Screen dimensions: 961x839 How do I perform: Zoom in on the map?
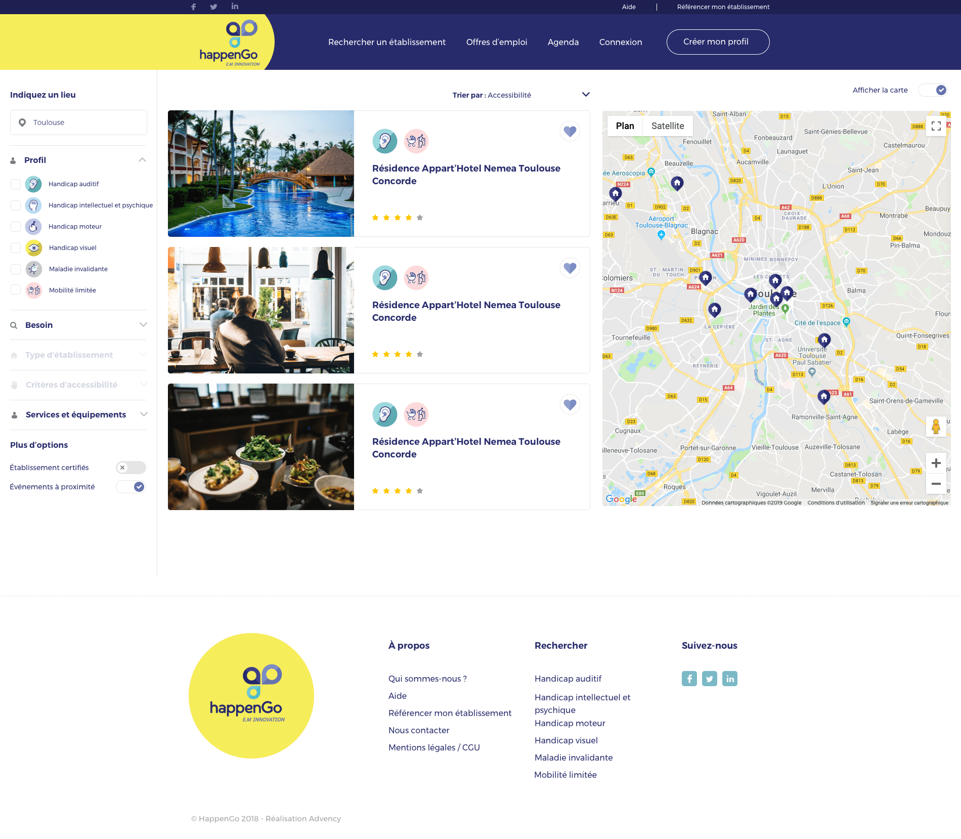click(936, 463)
